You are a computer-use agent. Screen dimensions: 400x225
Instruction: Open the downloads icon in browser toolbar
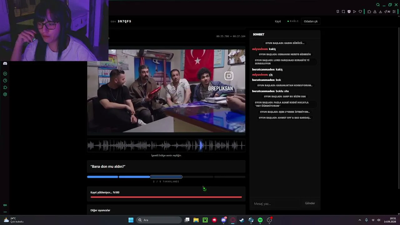[x=380, y=12]
